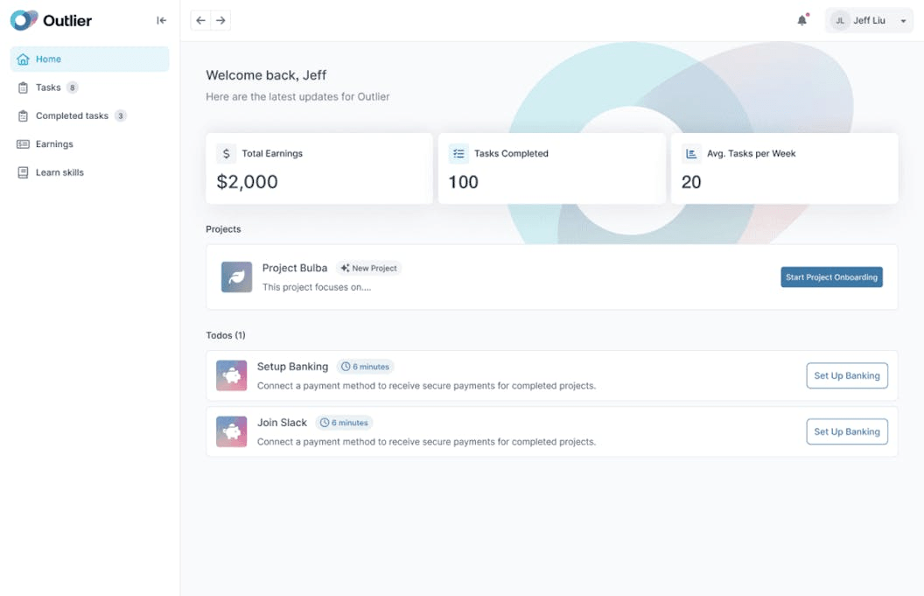This screenshot has height=596, width=924.
Task: Click the Total Earnings label
Action: point(272,153)
